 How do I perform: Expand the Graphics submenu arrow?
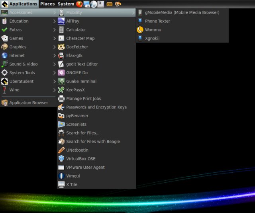pyautogui.click(x=54, y=47)
